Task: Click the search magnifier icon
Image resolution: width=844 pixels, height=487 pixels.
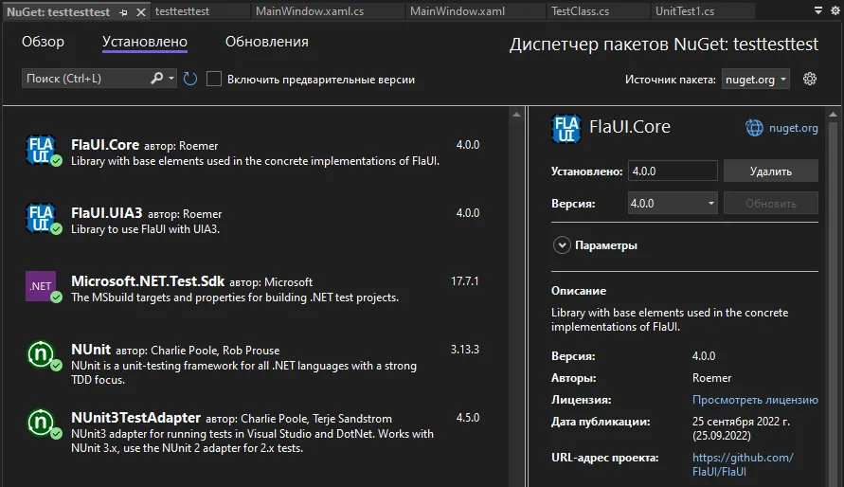Action: [x=156, y=79]
